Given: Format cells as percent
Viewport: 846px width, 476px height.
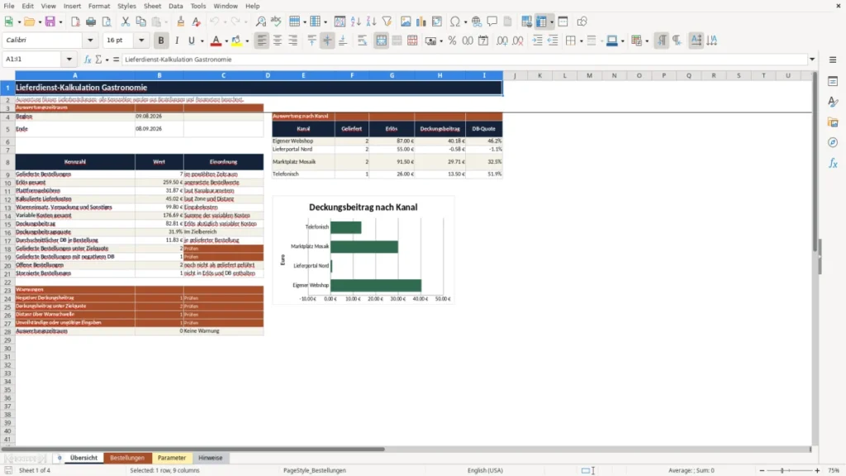Looking at the screenshot, I should click(x=452, y=40).
